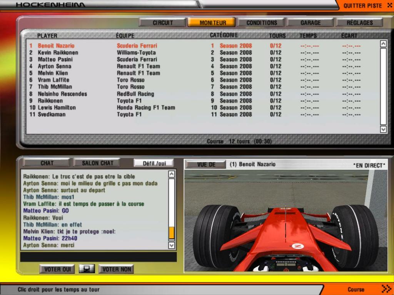Click the Vue De button
Screen dimensions: 394x295
(x=206, y=164)
